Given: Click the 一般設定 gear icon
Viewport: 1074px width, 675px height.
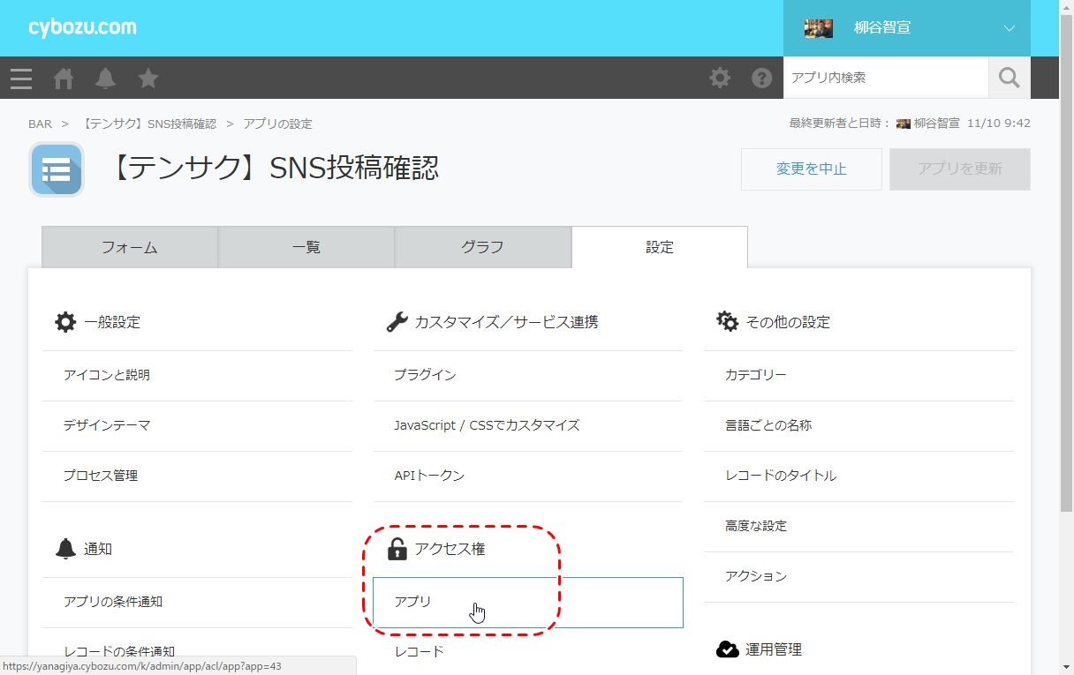Looking at the screenshot, I should [x=65, y=322].
